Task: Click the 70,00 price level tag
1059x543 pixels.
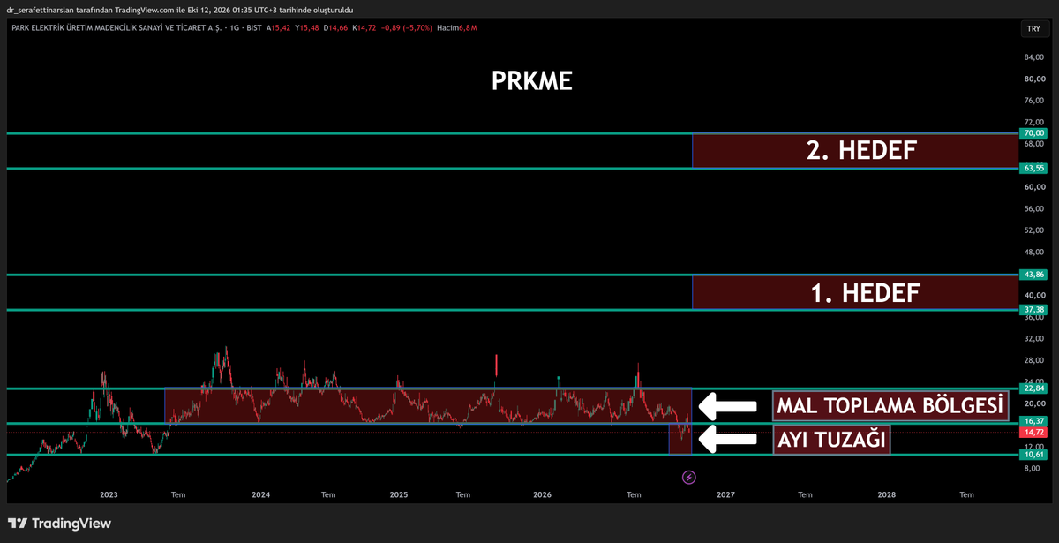Action: click(x=1033, y=133)
